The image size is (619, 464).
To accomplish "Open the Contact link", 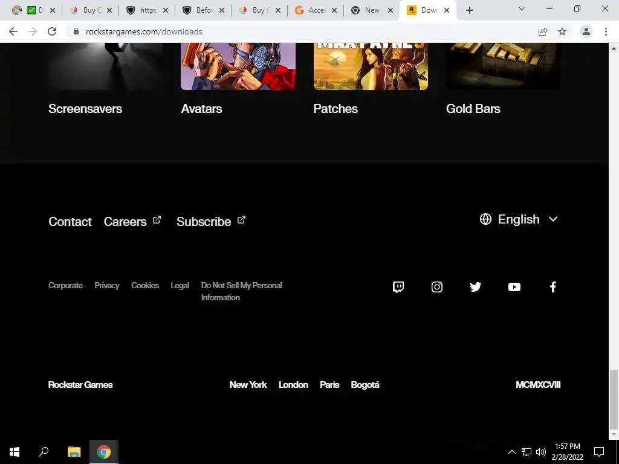I will click(70, 222).
